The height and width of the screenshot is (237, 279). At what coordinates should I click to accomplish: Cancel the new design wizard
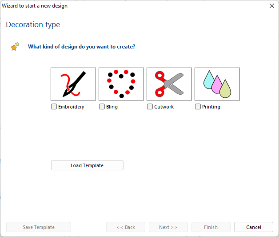point(254,227)
